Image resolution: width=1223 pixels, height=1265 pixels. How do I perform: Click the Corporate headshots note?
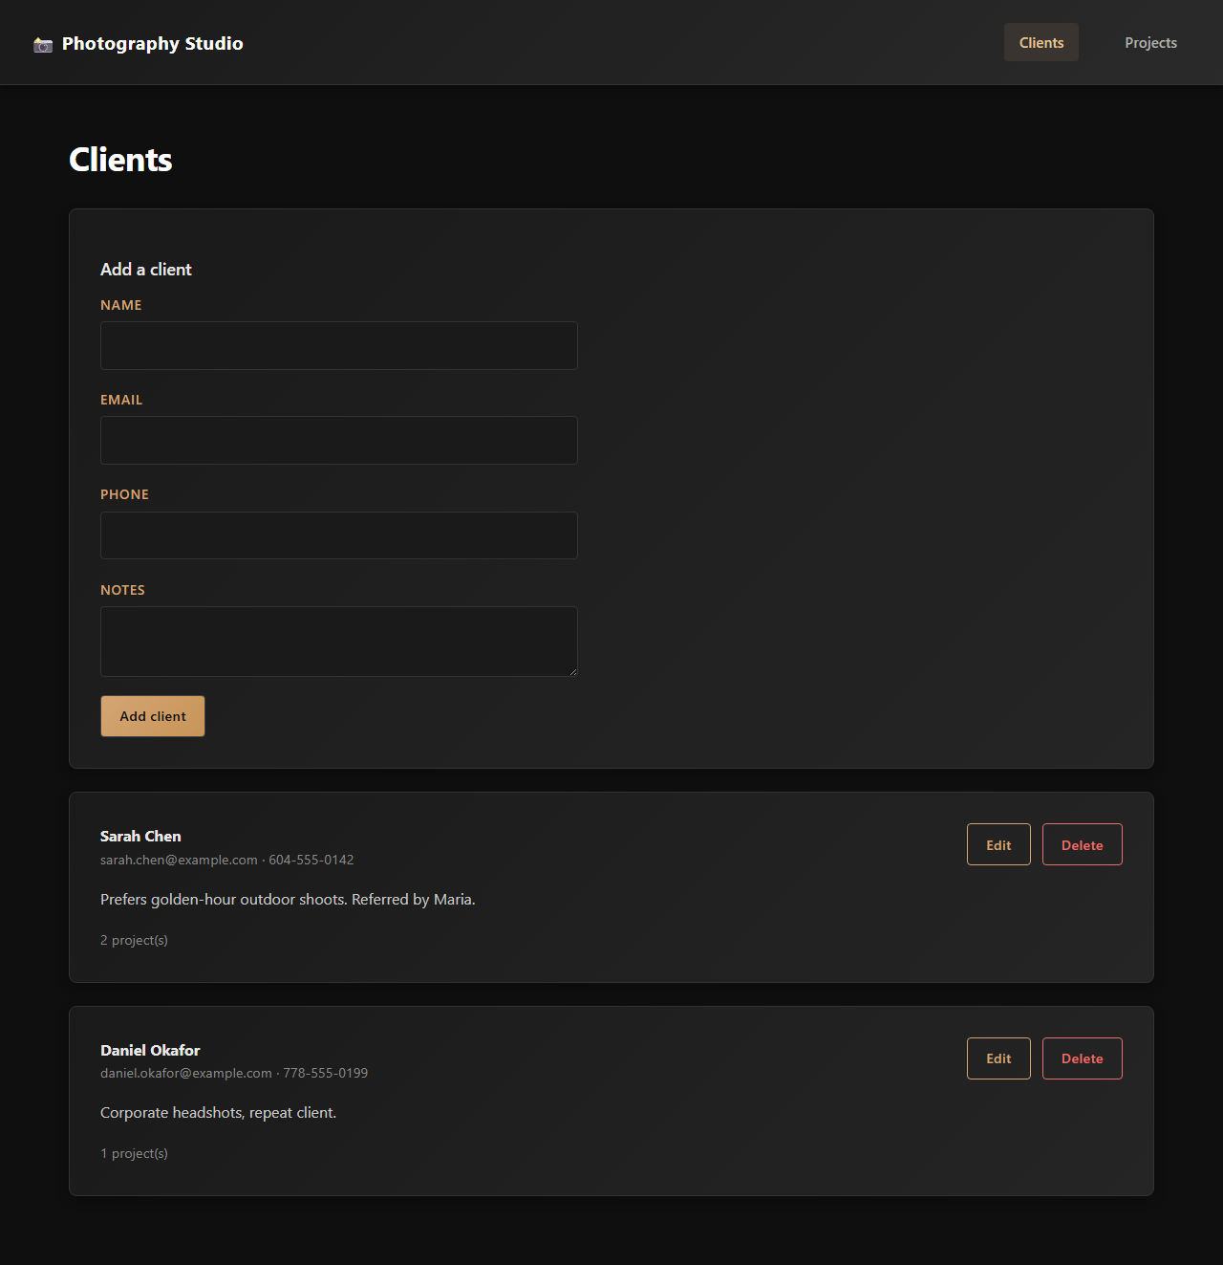[x=219, y=1112]
